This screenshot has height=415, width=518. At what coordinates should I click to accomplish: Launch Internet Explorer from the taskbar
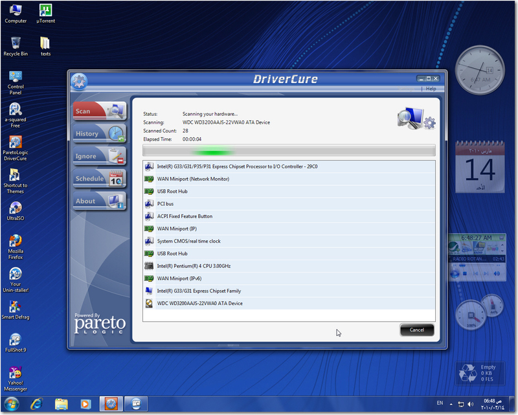click(37, 405)
